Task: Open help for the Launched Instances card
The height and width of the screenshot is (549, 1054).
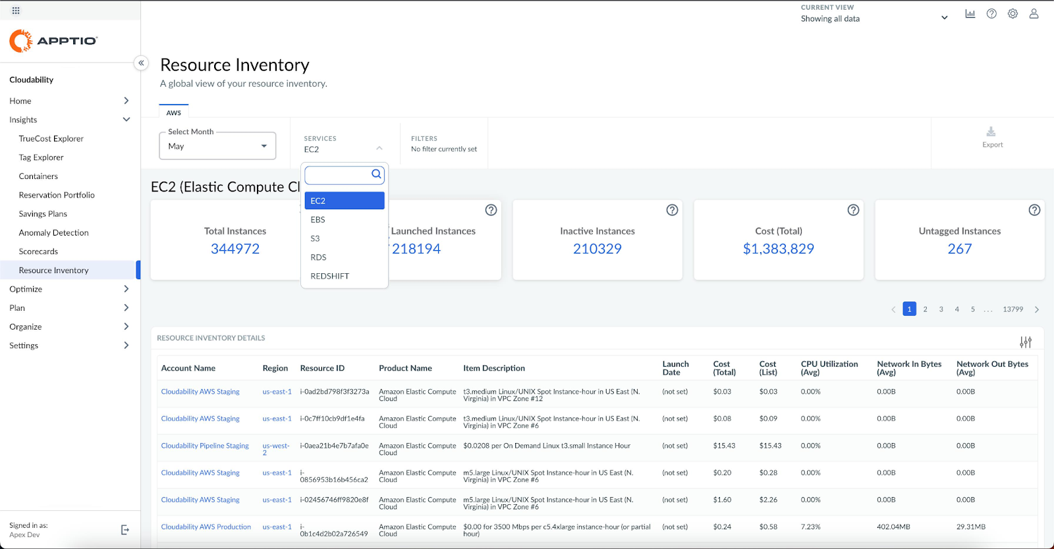Action: tap(491, 210)
